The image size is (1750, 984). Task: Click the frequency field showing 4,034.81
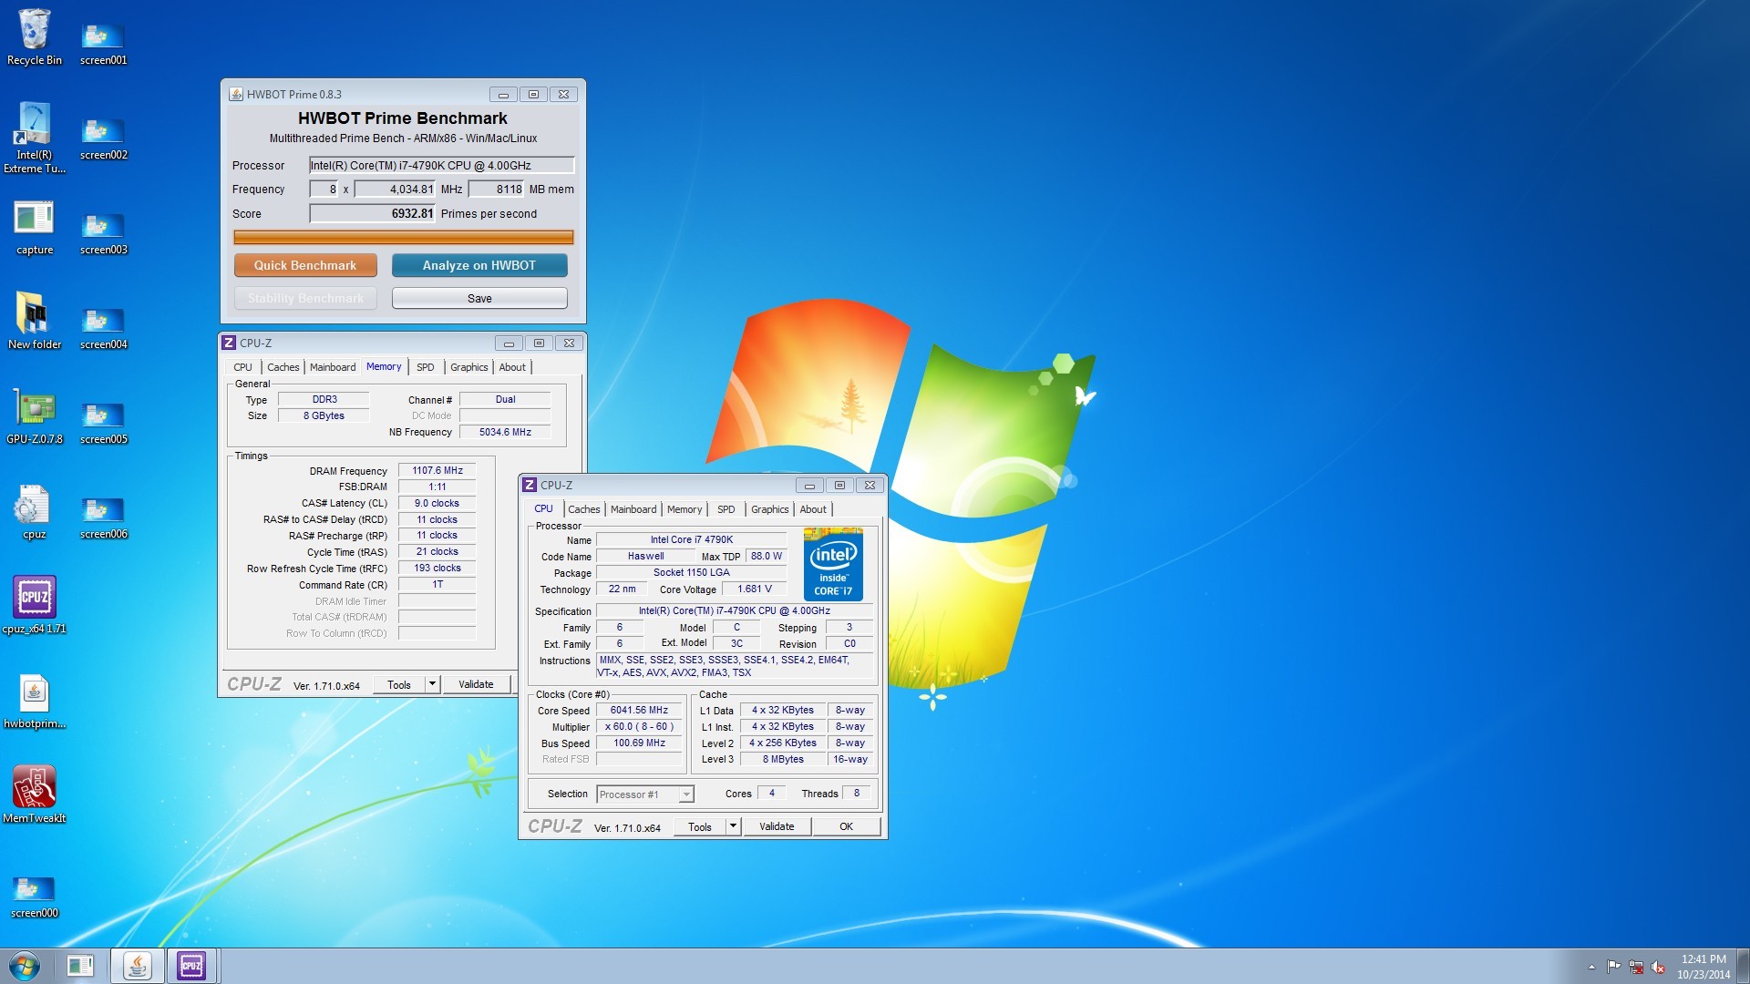point(395,189)
